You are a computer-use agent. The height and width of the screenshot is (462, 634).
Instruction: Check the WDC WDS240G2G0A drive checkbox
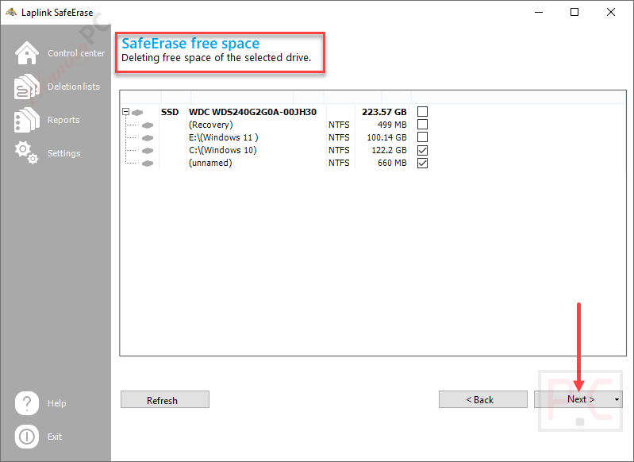pos(422,112)
